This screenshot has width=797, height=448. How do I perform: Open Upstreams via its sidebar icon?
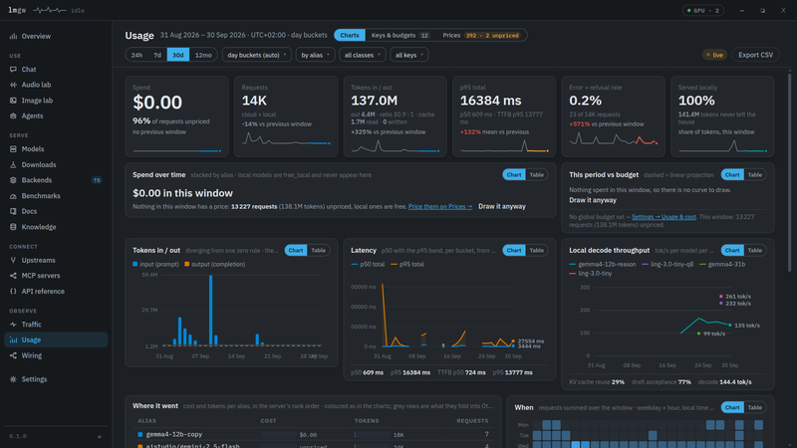[13, 260]
